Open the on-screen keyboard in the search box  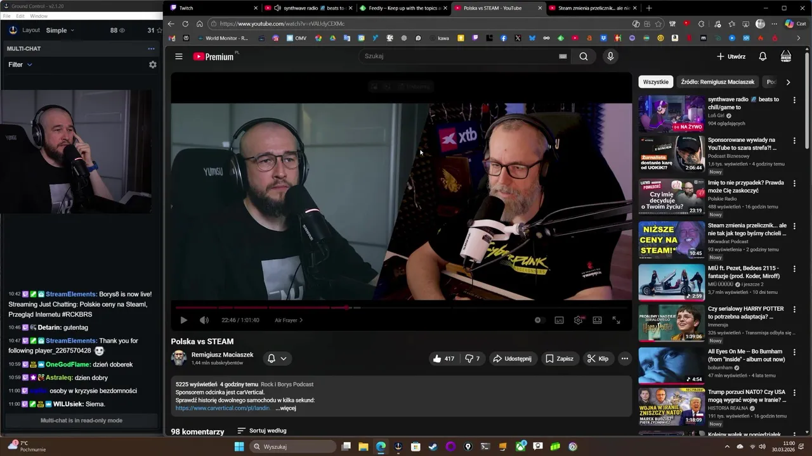(563, 56)
